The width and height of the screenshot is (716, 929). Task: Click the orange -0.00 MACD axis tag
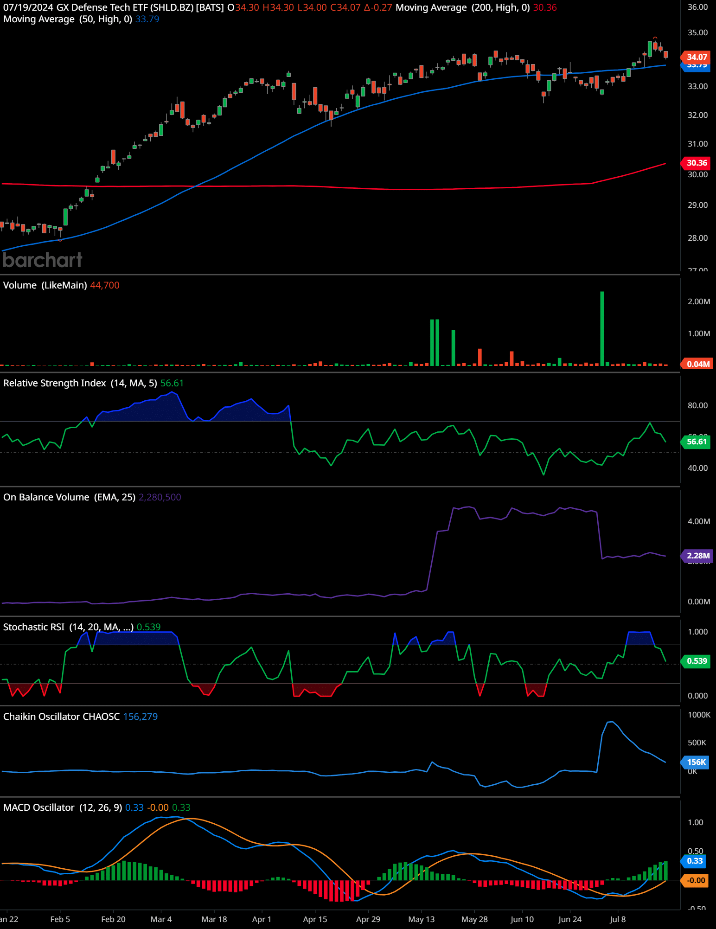(695, 880)
